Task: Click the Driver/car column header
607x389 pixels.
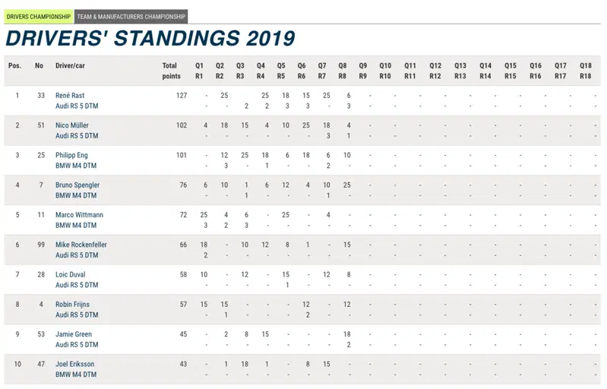Action: (70, 65)
